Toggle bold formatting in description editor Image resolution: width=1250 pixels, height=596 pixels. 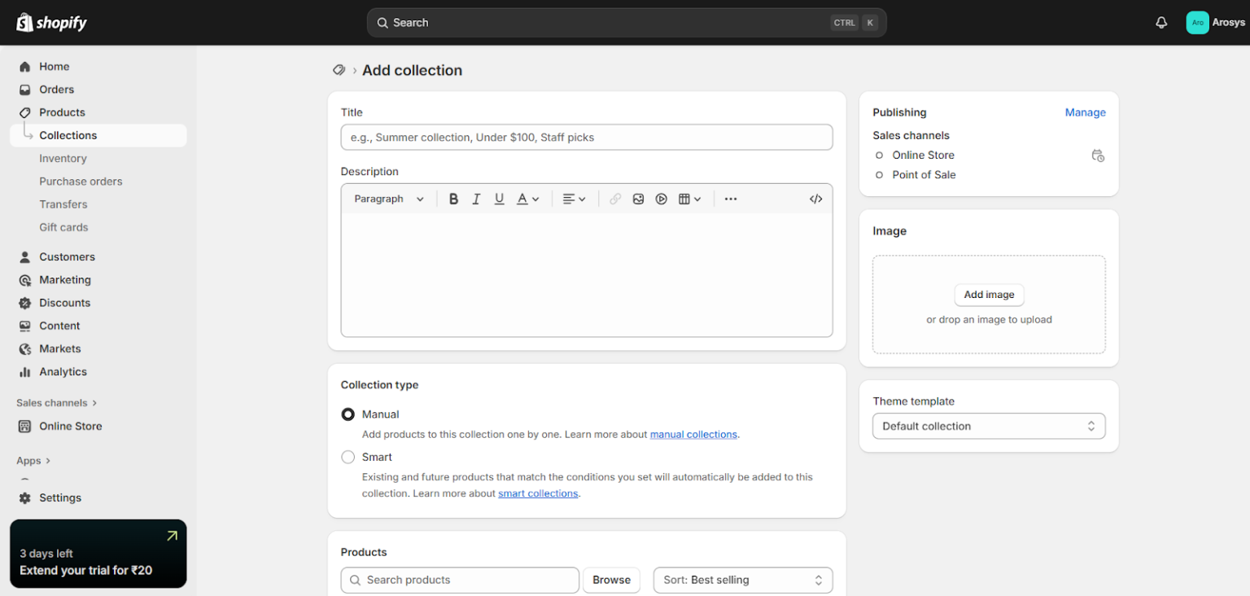tap(453, 199)
